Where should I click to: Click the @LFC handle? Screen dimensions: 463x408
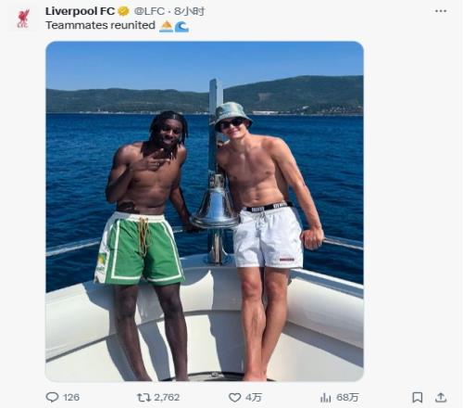pos(149,11)
